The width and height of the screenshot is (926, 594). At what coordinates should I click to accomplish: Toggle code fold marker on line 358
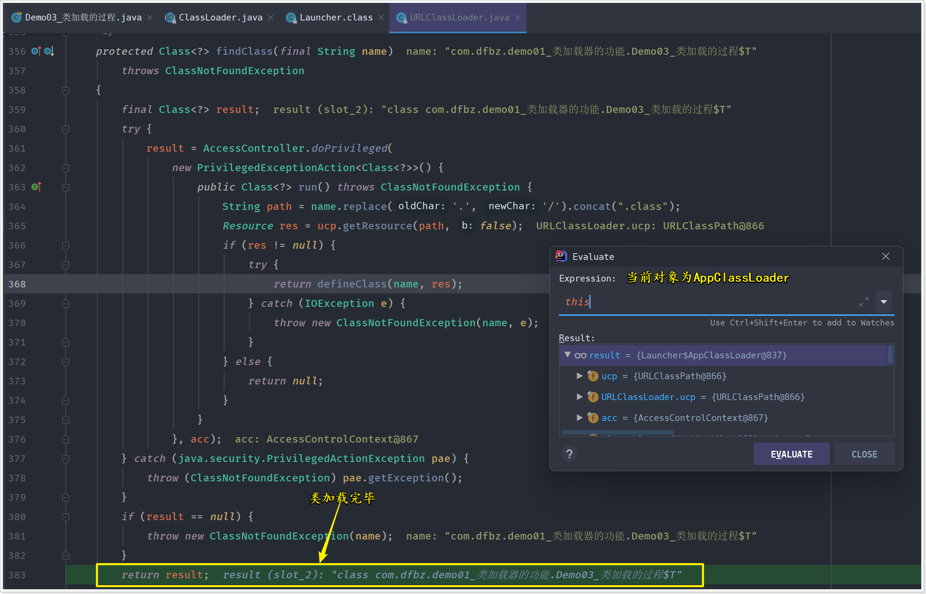pos(66,90)
